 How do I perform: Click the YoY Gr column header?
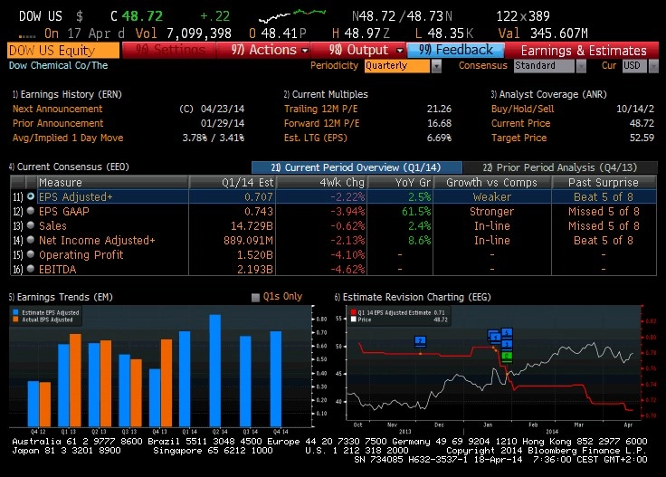click(400, 182)
